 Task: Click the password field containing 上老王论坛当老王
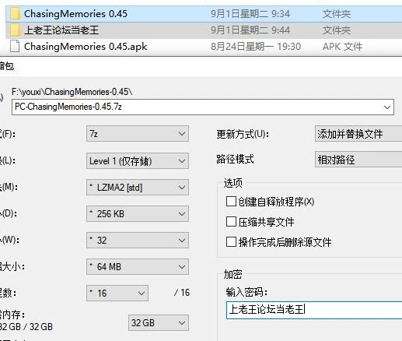[314, 310]
